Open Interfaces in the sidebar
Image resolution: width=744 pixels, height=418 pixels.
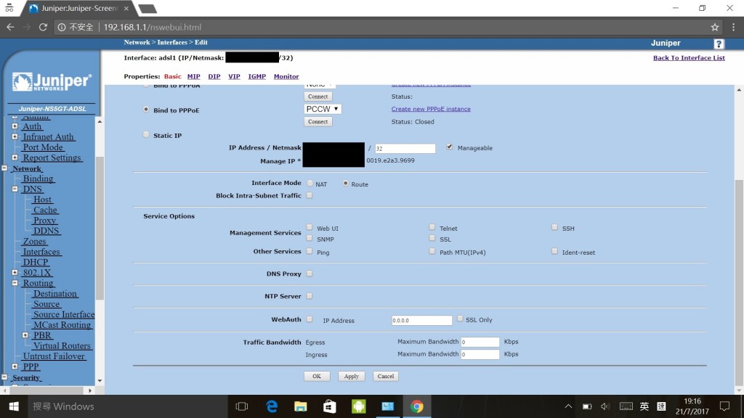41,252
